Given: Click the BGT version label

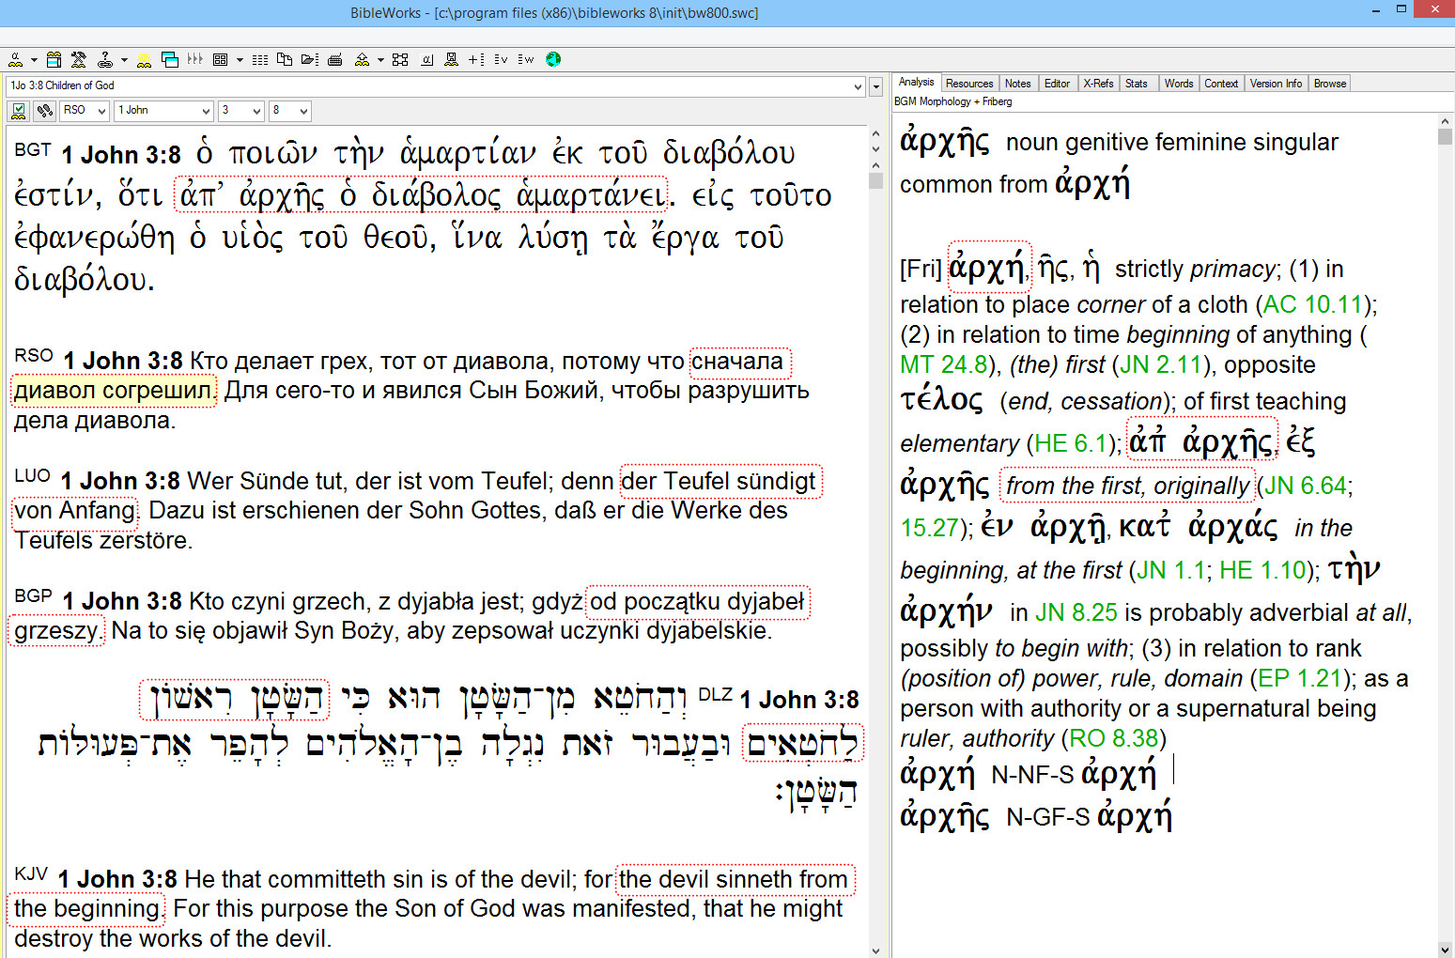Looking at the screenshot, I should 33,149.
